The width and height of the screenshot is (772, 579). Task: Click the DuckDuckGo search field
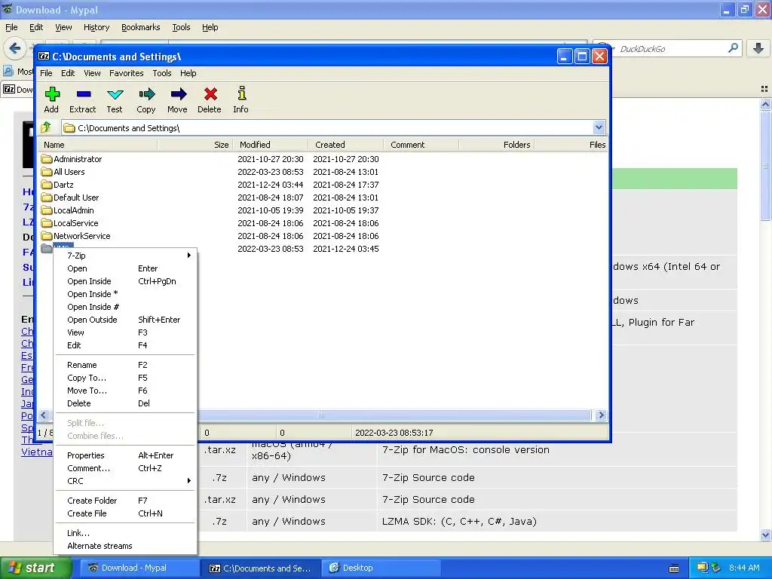click(667, 48)
